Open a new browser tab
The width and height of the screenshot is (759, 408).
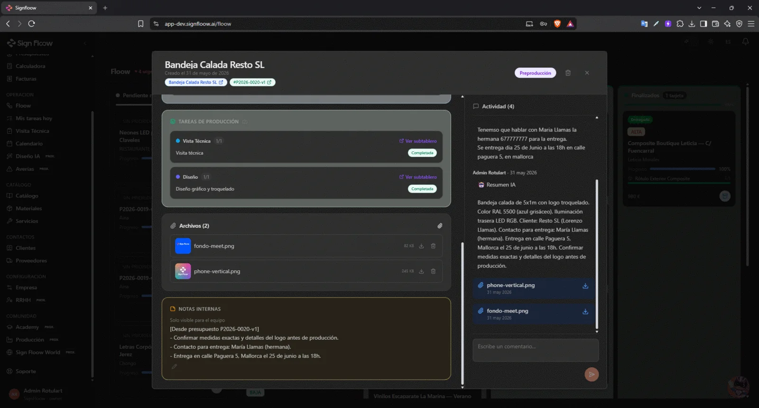coord(105,8)
